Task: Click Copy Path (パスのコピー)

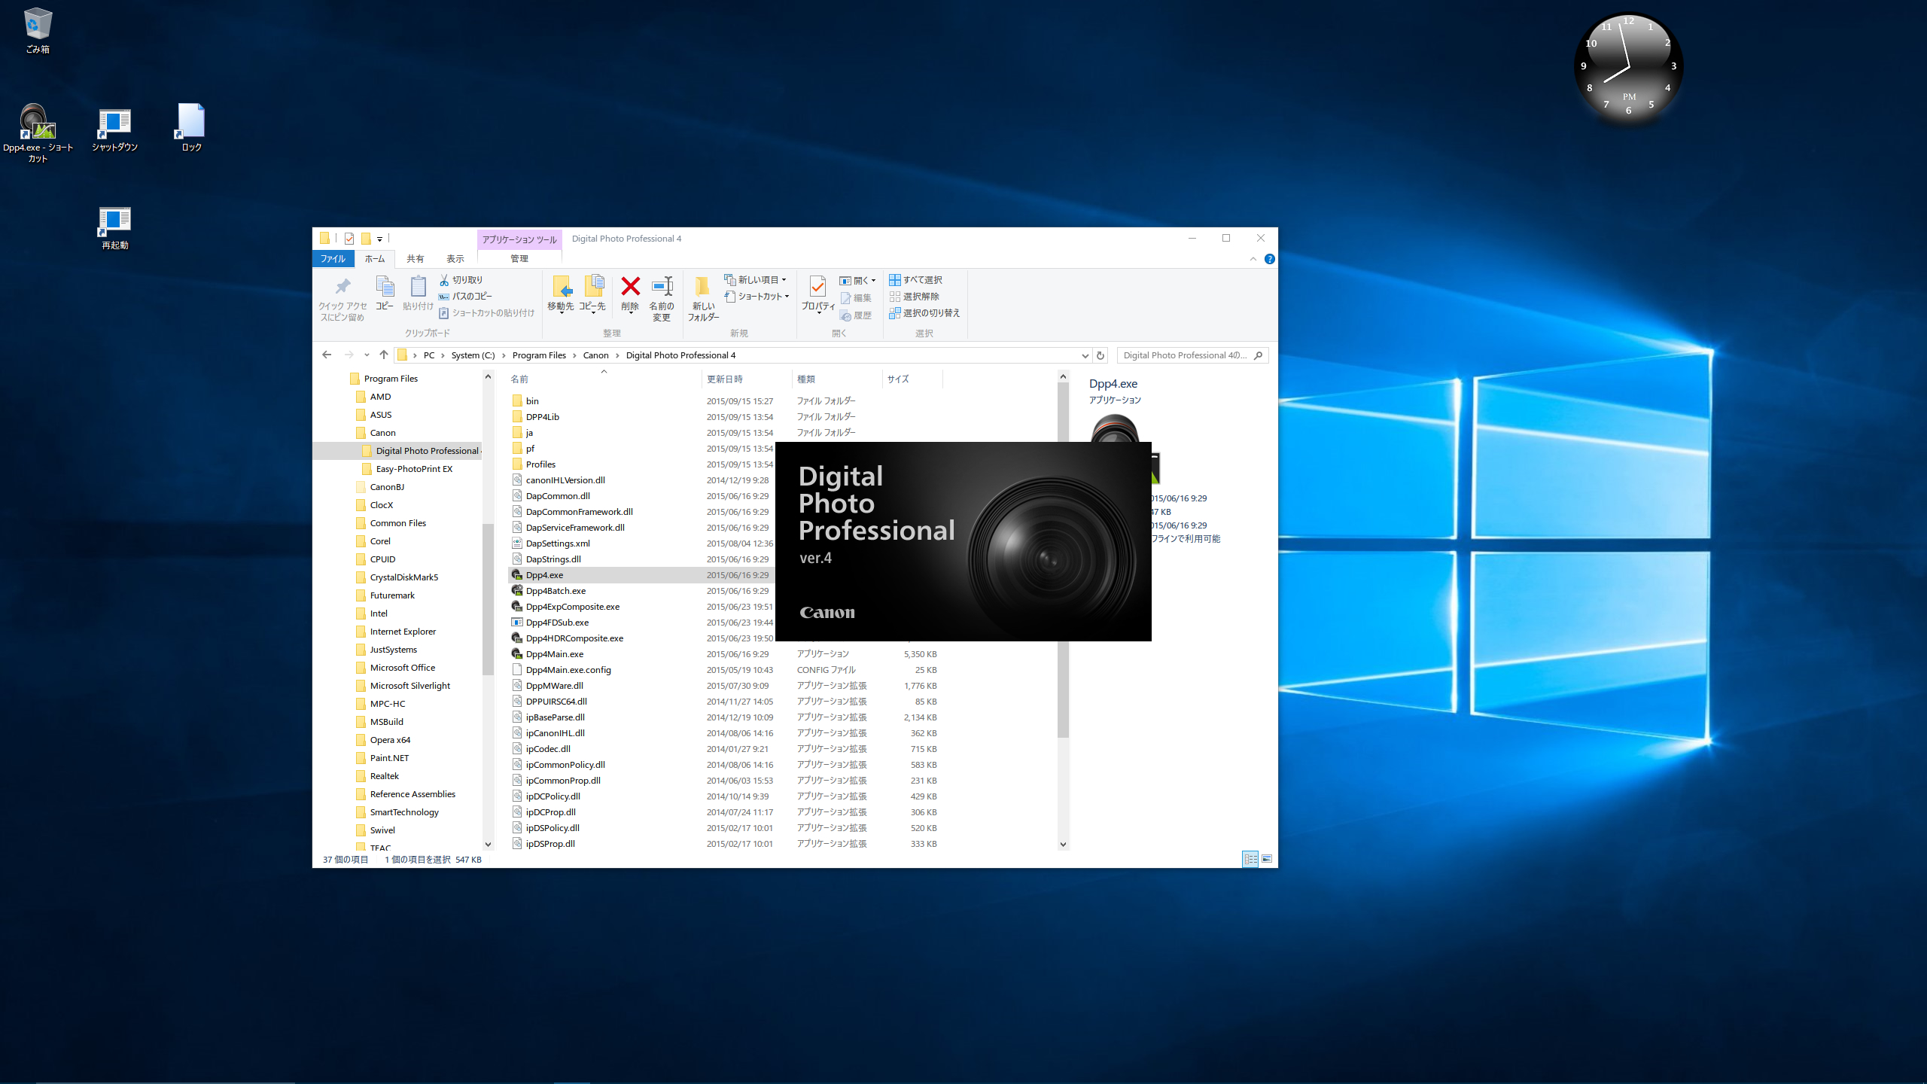Action: pyautogui.click(x=465, y=297)
